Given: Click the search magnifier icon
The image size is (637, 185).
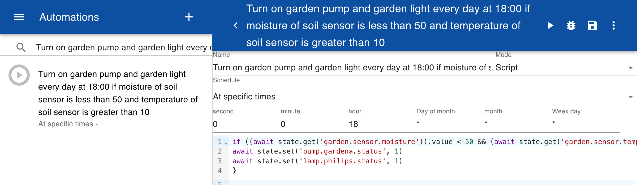Looking at the screenshot, I should [21, 47].
